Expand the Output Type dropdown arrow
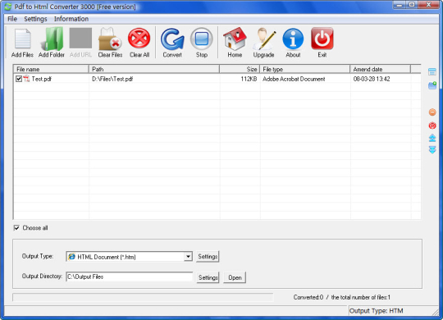 (x=188, y=257)
